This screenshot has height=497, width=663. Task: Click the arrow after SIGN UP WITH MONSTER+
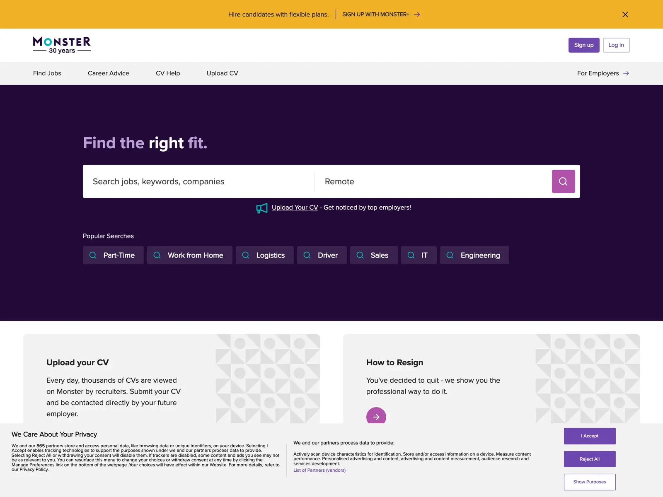click(x=417, y=14)
